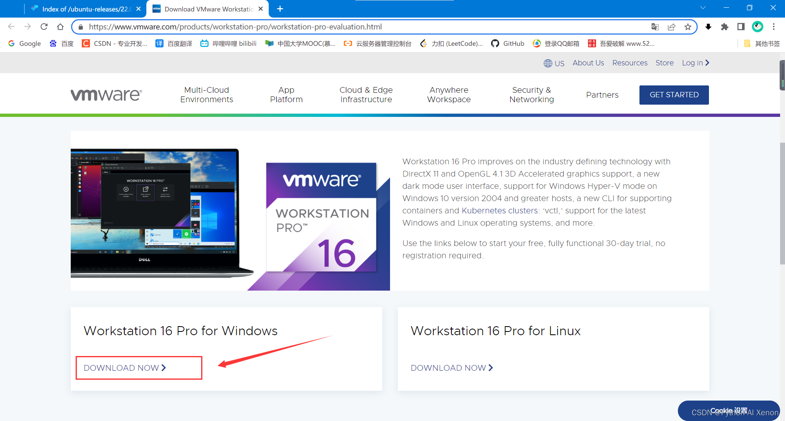Open the 吾爱破解 bookmark

(621, 44)
